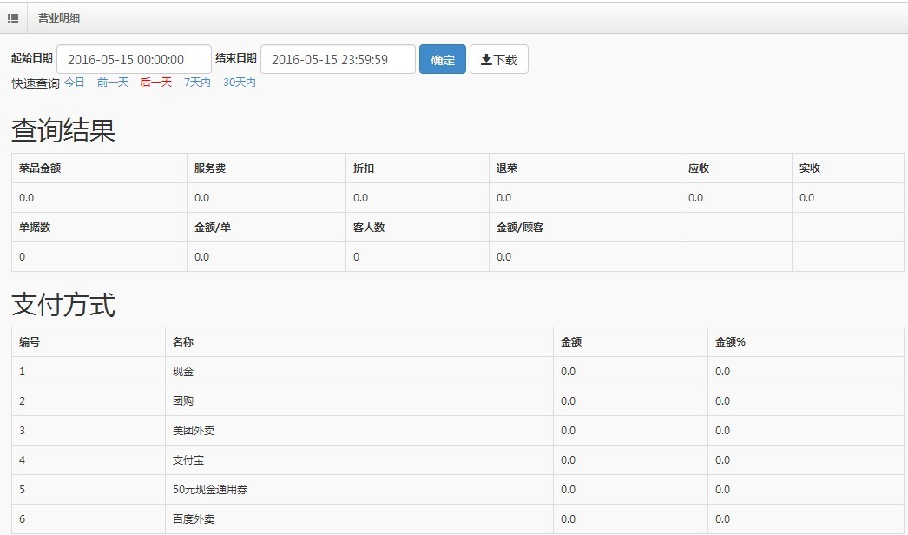The image size is (908, 535).
Task: Click the 确定 button
Action: coord(443,59)
